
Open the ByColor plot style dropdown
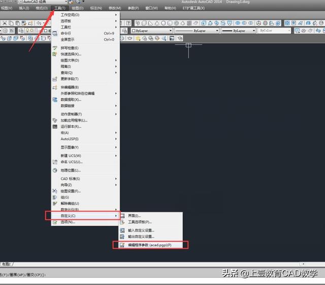(274, 31)
